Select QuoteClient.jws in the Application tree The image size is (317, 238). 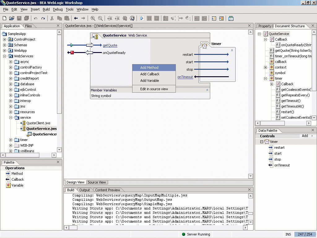point(38,123)
